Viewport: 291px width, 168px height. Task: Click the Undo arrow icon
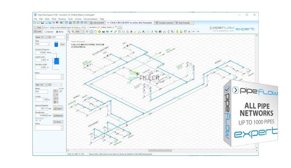[x=194, y=32]
